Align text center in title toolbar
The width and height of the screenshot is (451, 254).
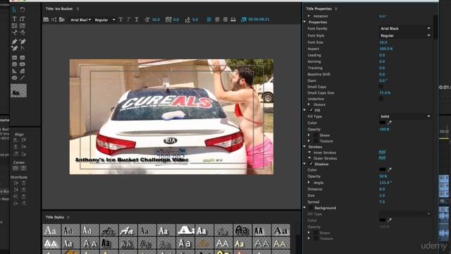coord(217,19)
